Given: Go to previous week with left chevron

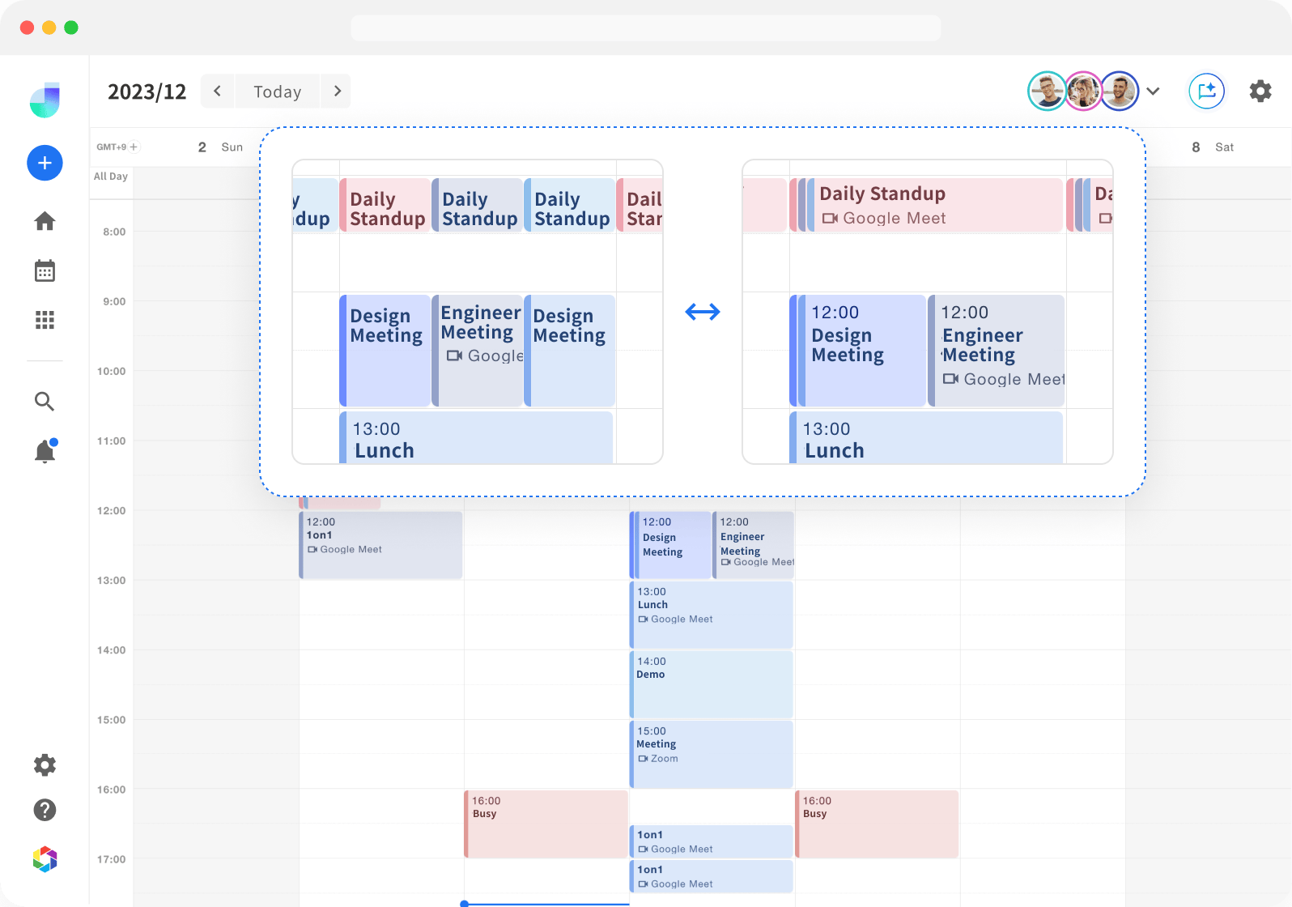Looking at the screenshot, I should (x=217, y=91).
